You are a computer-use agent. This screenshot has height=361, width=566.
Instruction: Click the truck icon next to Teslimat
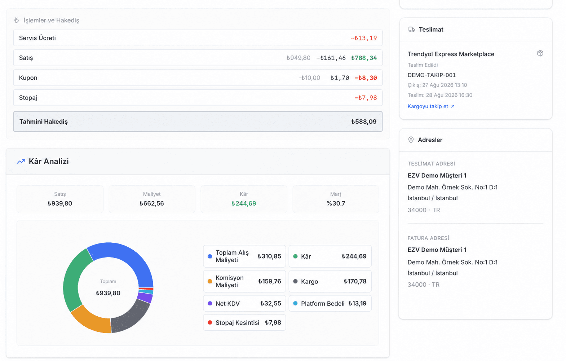(x=411, y=30)
